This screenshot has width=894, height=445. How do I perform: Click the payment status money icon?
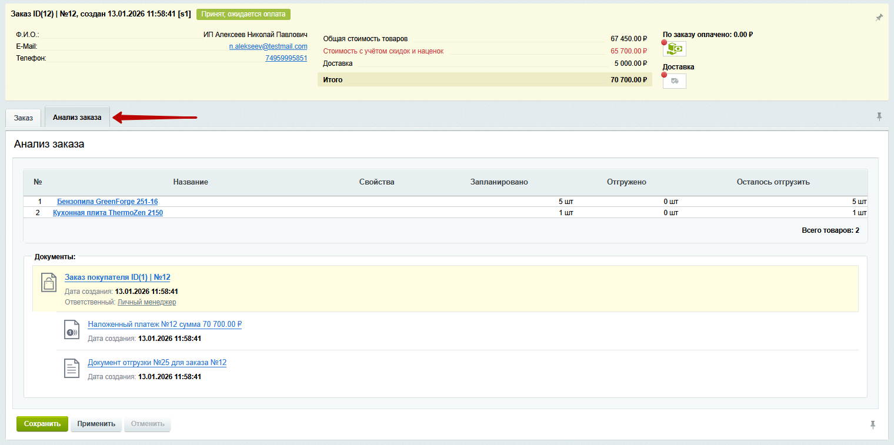675,49
